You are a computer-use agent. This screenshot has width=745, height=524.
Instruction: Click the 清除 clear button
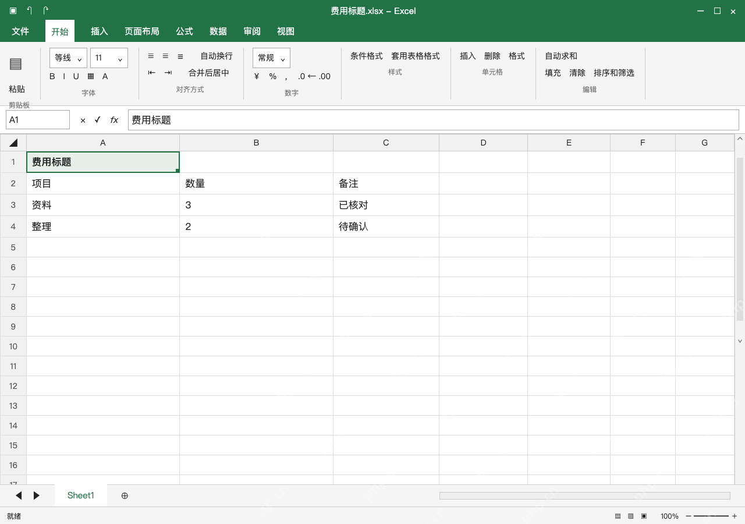click(x=577, y=73)
